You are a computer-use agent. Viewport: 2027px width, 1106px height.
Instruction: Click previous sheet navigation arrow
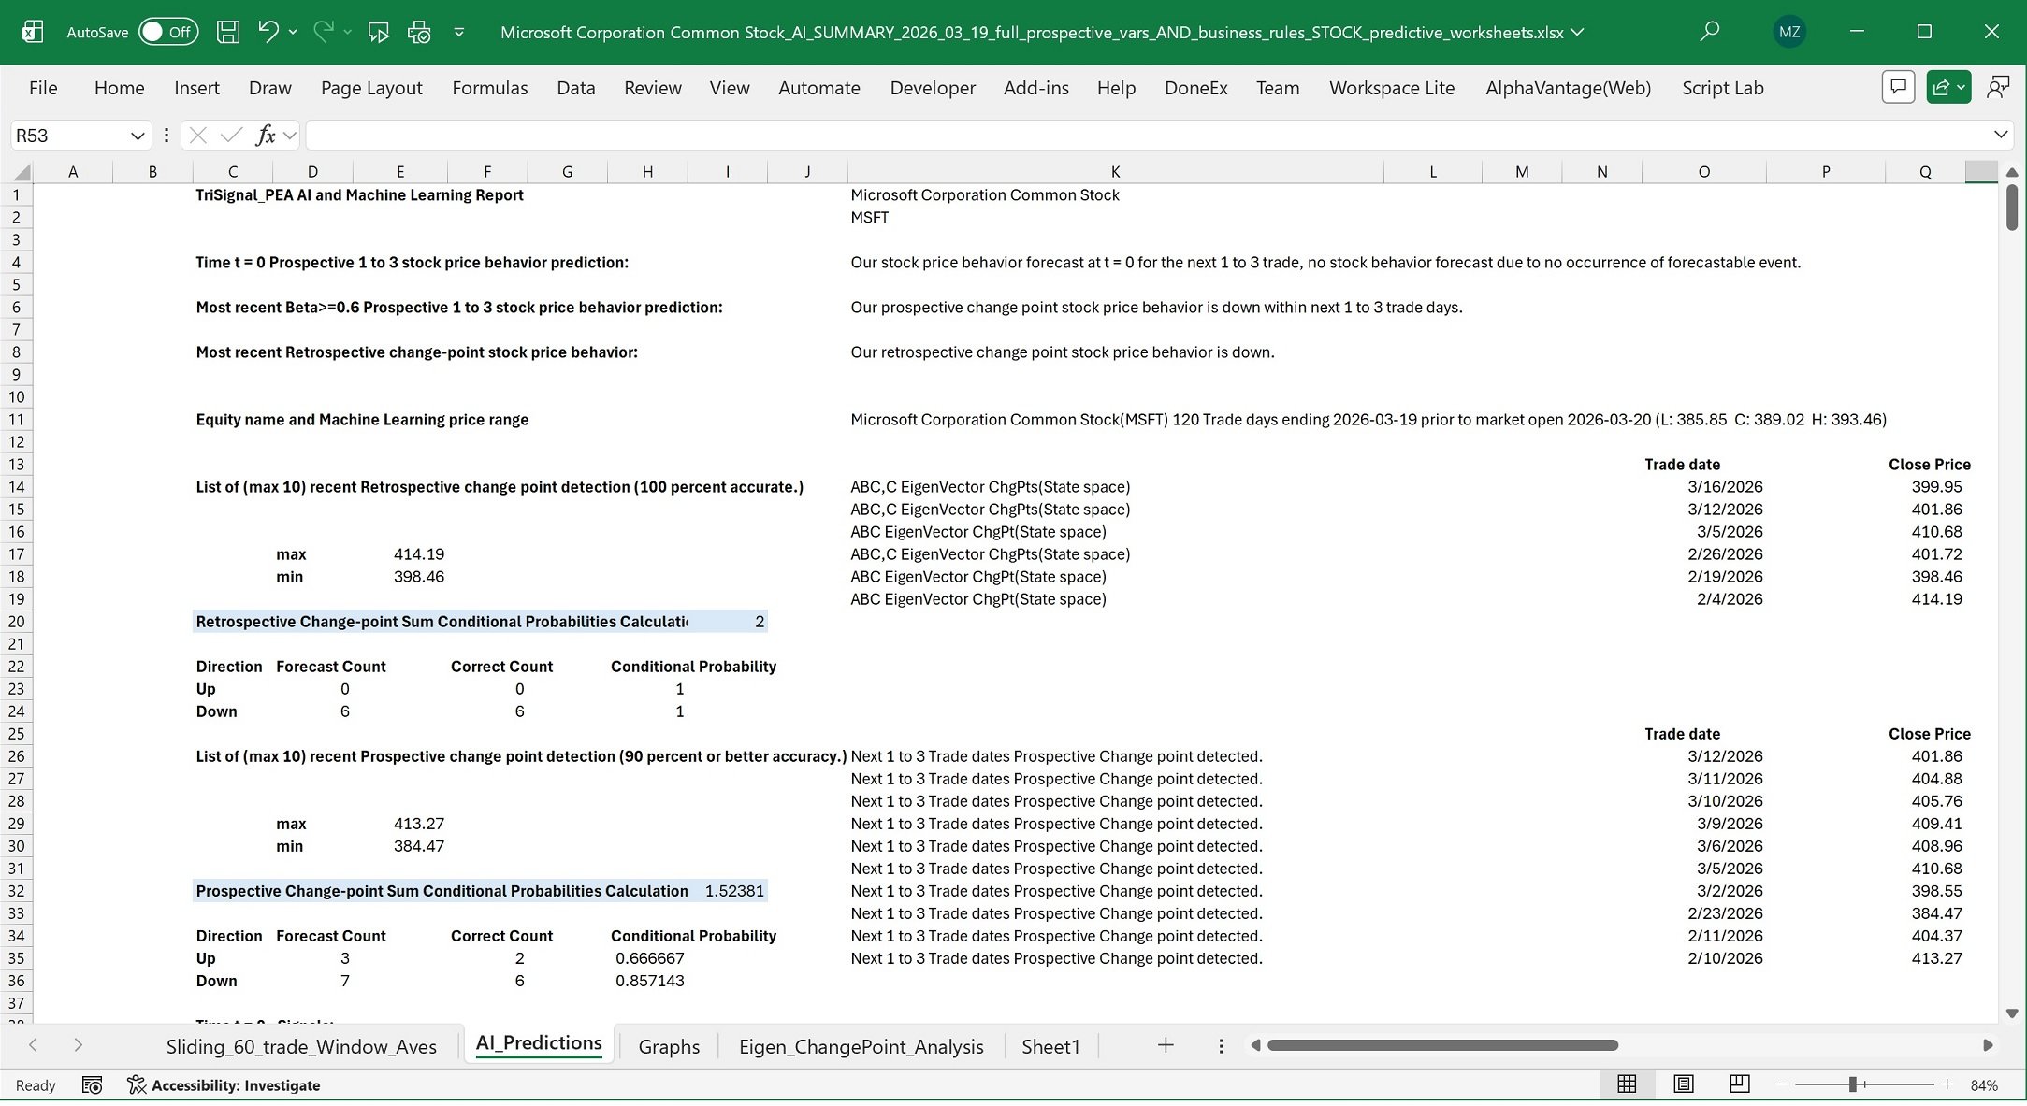33,1045
